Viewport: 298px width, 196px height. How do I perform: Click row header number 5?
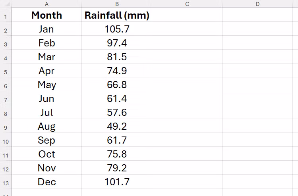click(x=6, y=71)
